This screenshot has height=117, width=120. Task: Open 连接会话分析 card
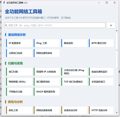tap(74, 110)
